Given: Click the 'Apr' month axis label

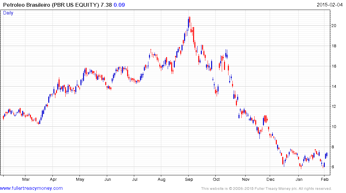Looking at the screenshot, I should [53, 179].
